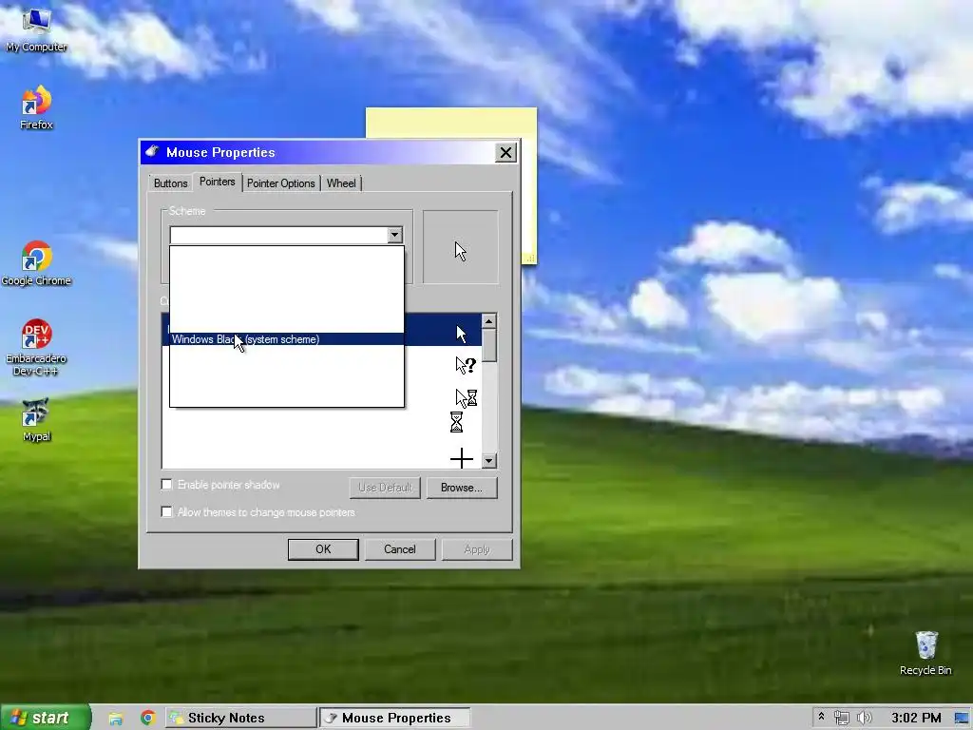This screenshot has width=973, height=730.
Task: Select the Help Select pointer with question mark
Action: point(466,365)
